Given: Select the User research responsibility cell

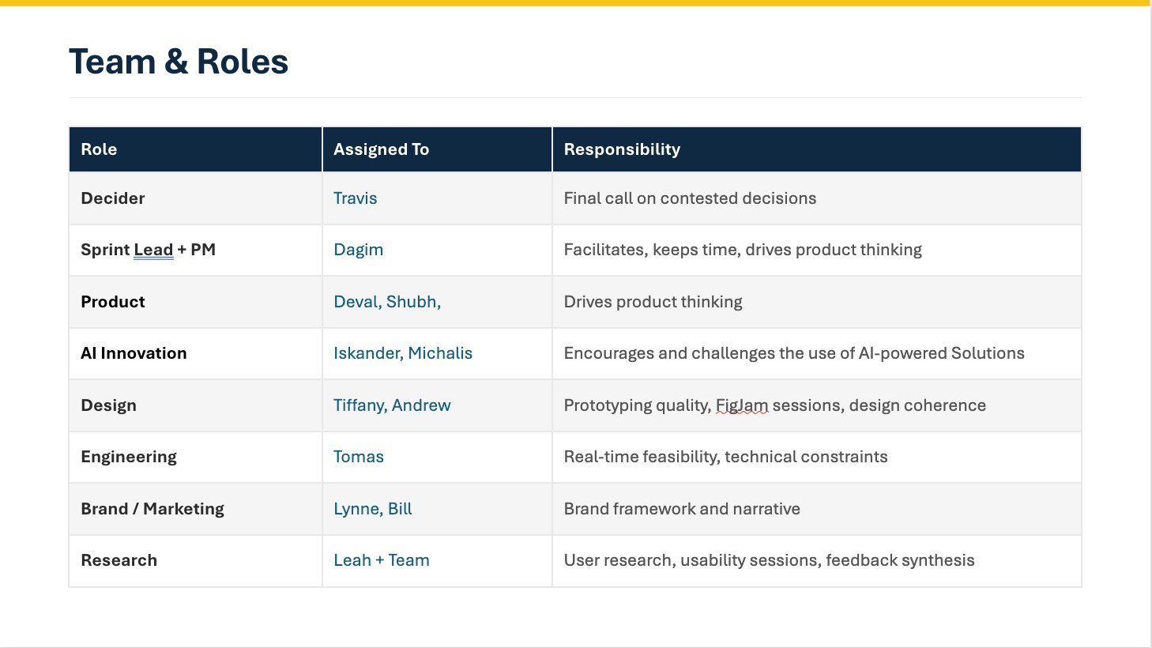Looking at the screenshot, I should [x=769, y=560].
